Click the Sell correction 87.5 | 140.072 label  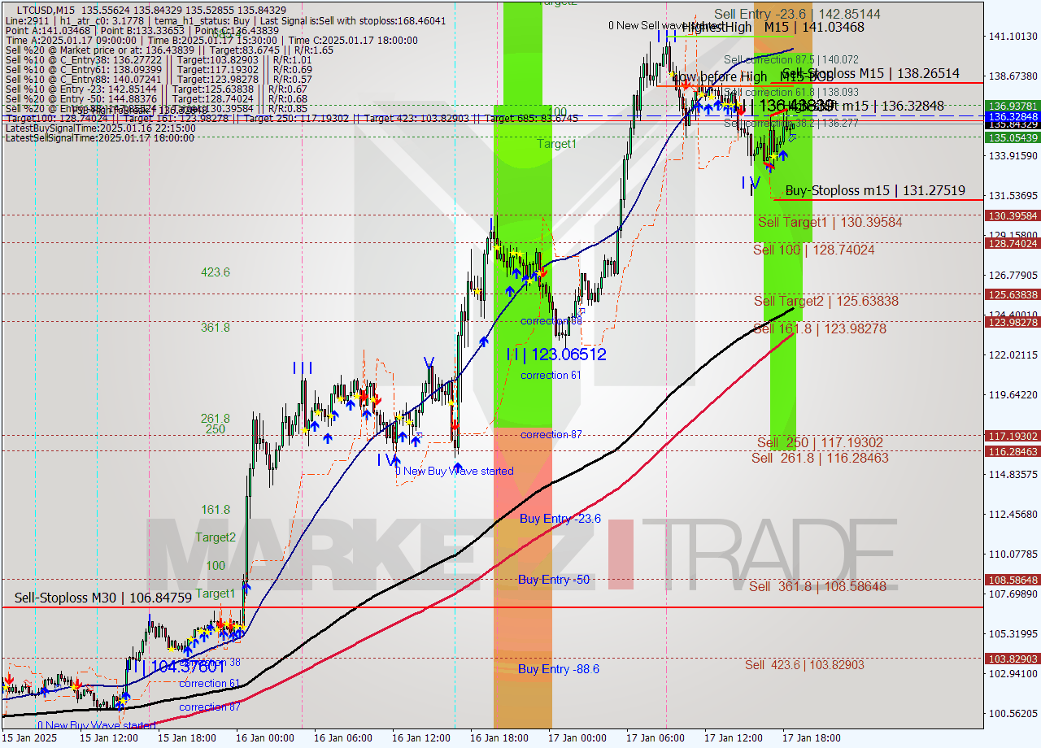[791, 59]
